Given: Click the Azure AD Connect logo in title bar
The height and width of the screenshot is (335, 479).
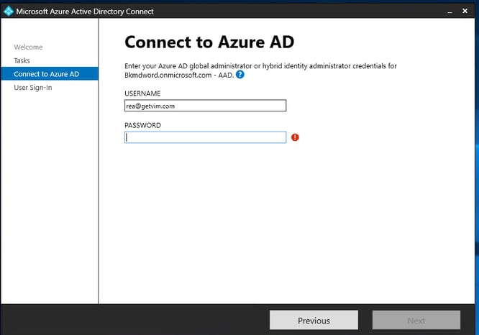Looking at the screenshot, I should [9, 11].
